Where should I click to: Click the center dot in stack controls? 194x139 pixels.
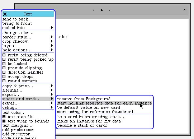point(101,10)
